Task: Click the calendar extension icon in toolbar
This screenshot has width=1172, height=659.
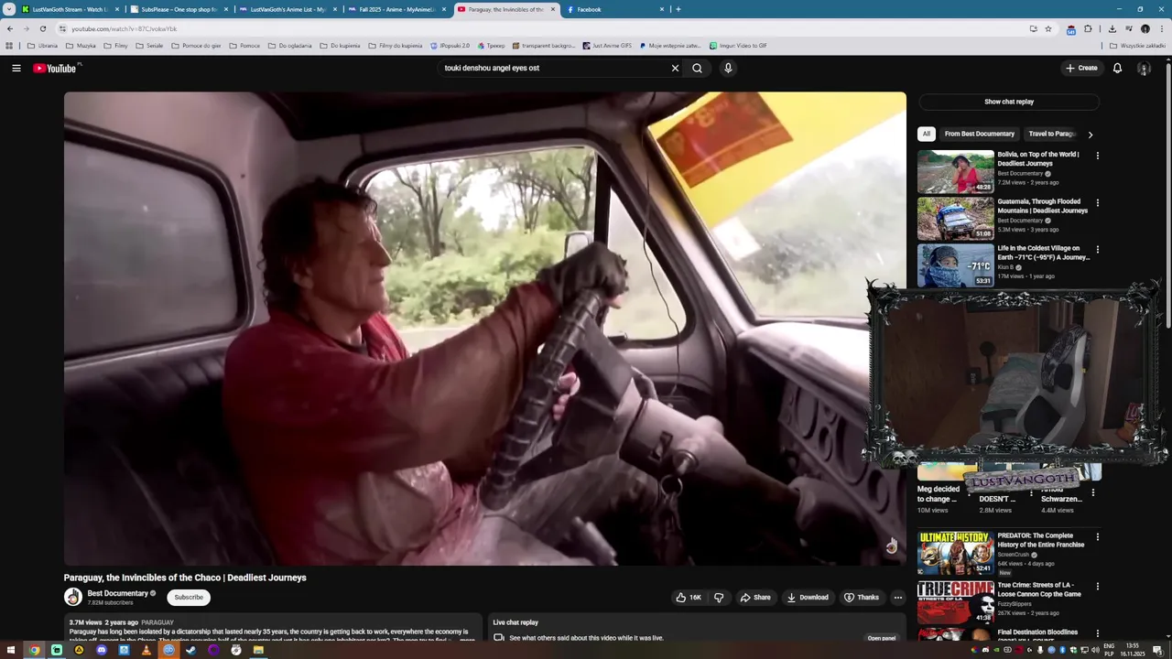Action: pyautogui.click(x=1070, y=28)
